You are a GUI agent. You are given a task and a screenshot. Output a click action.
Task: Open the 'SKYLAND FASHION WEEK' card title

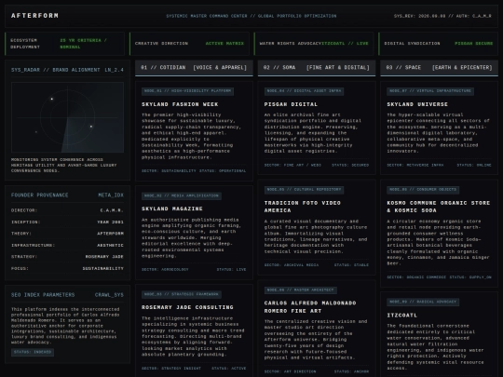click(180, 104)
